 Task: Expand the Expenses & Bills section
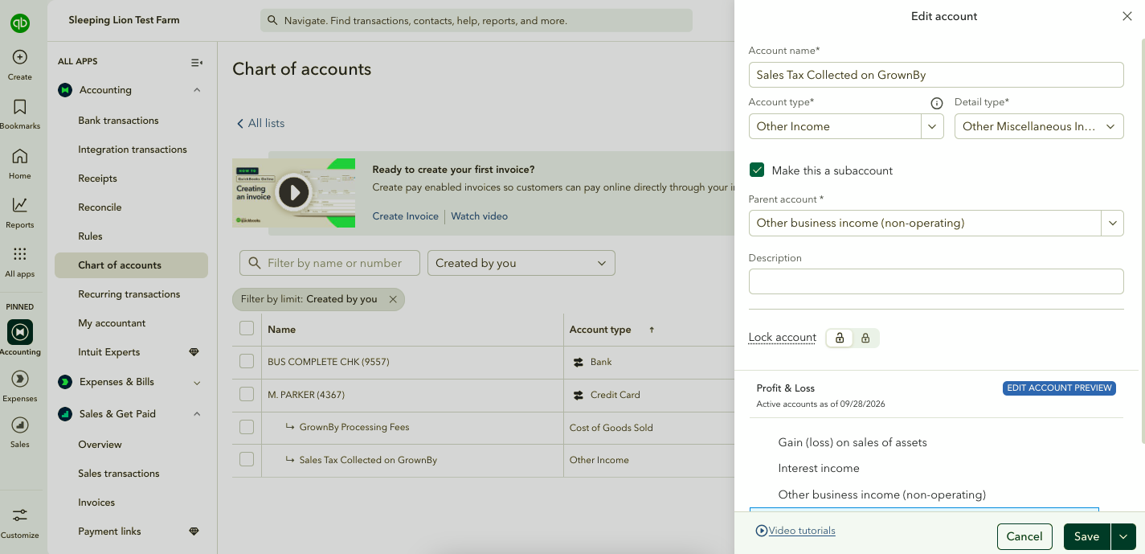coord(197,383)
